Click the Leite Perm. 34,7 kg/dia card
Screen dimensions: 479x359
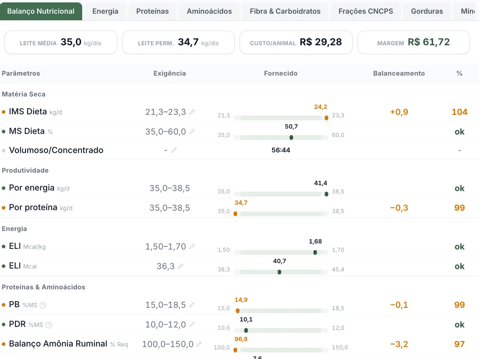178,42
